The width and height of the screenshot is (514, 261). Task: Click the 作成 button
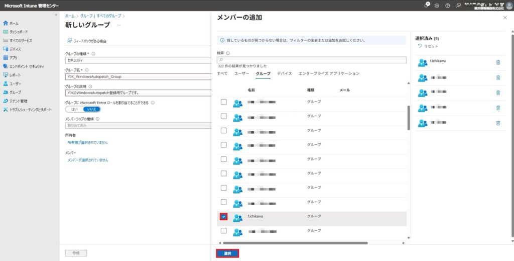[x=76, y=253]
